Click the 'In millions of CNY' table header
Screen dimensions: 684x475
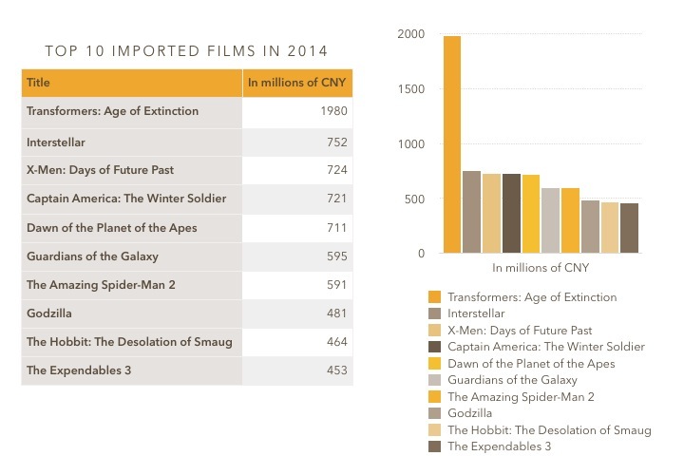(297, 83)
